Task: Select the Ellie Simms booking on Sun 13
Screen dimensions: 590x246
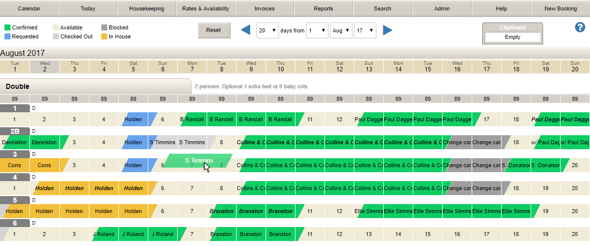Action: tap(369, 211)
